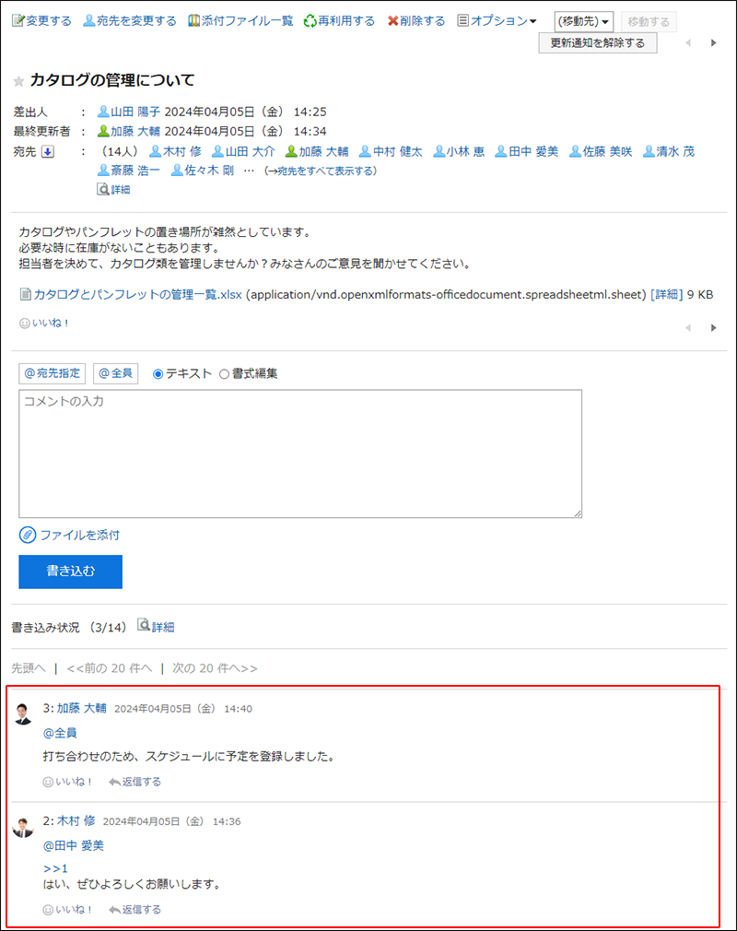
Task: Expand recipients with the 宛先 arrow icon
Action: [48, 152]
